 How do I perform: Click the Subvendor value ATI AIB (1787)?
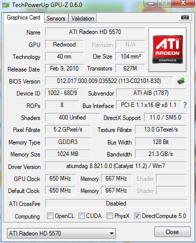click(151, 93)
